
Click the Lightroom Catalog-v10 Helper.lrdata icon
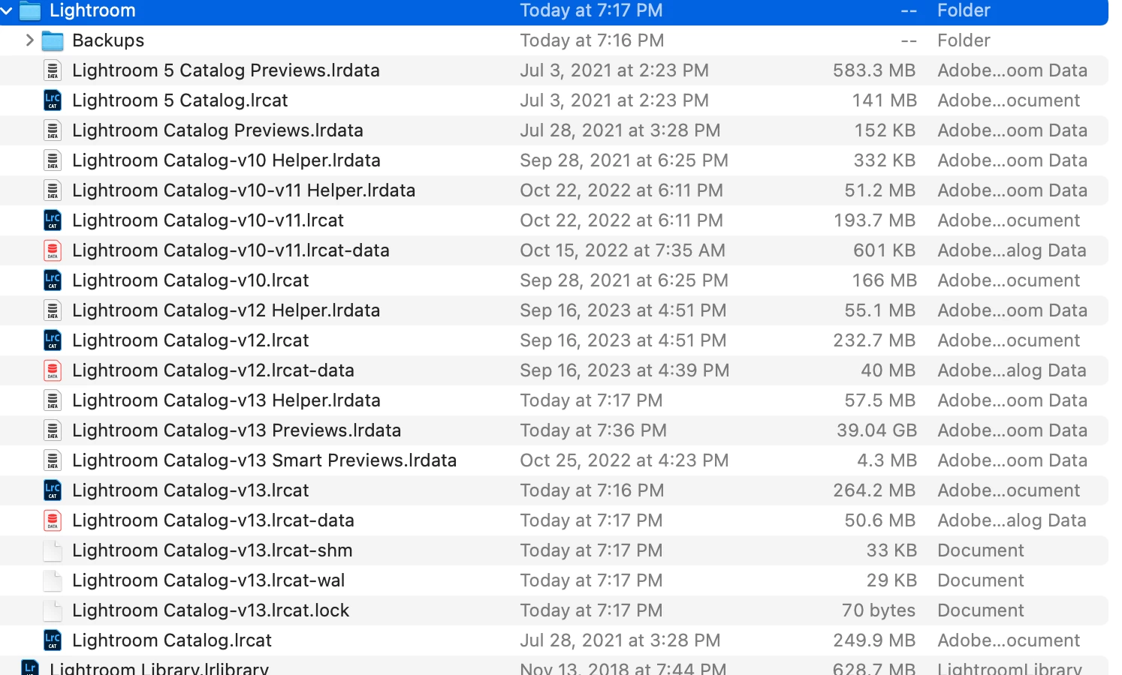(53, 160)
